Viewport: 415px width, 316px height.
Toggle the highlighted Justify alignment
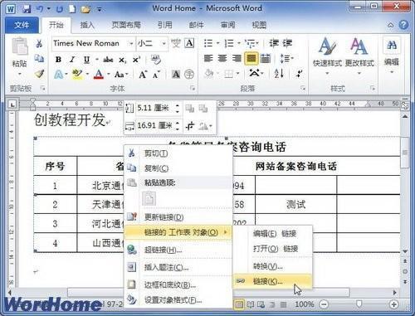[251, 58]
